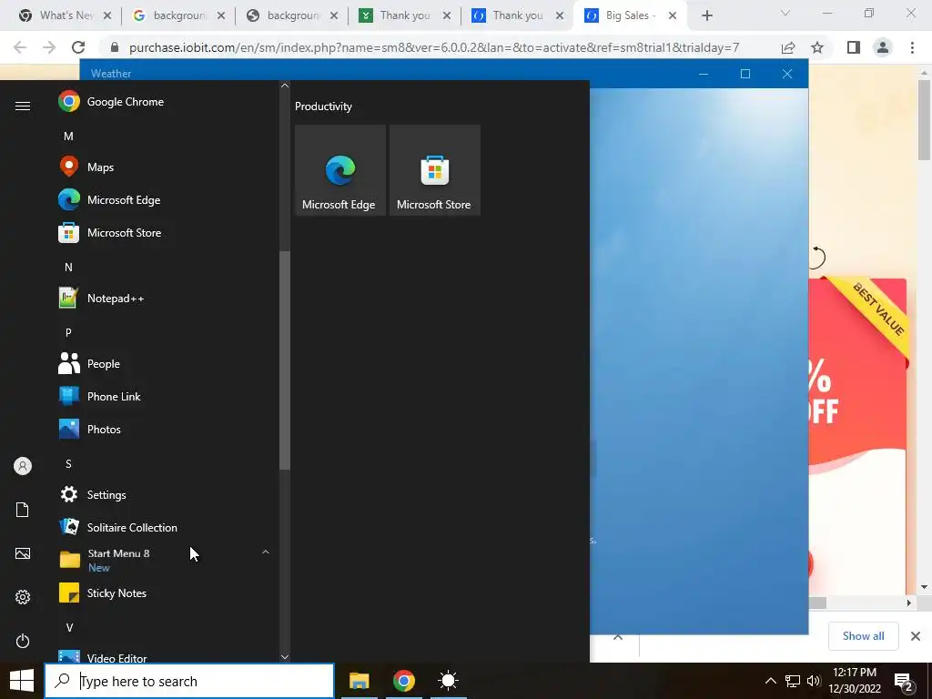
Task: Expand the downloads bar chevron
Action: (618, 636)
